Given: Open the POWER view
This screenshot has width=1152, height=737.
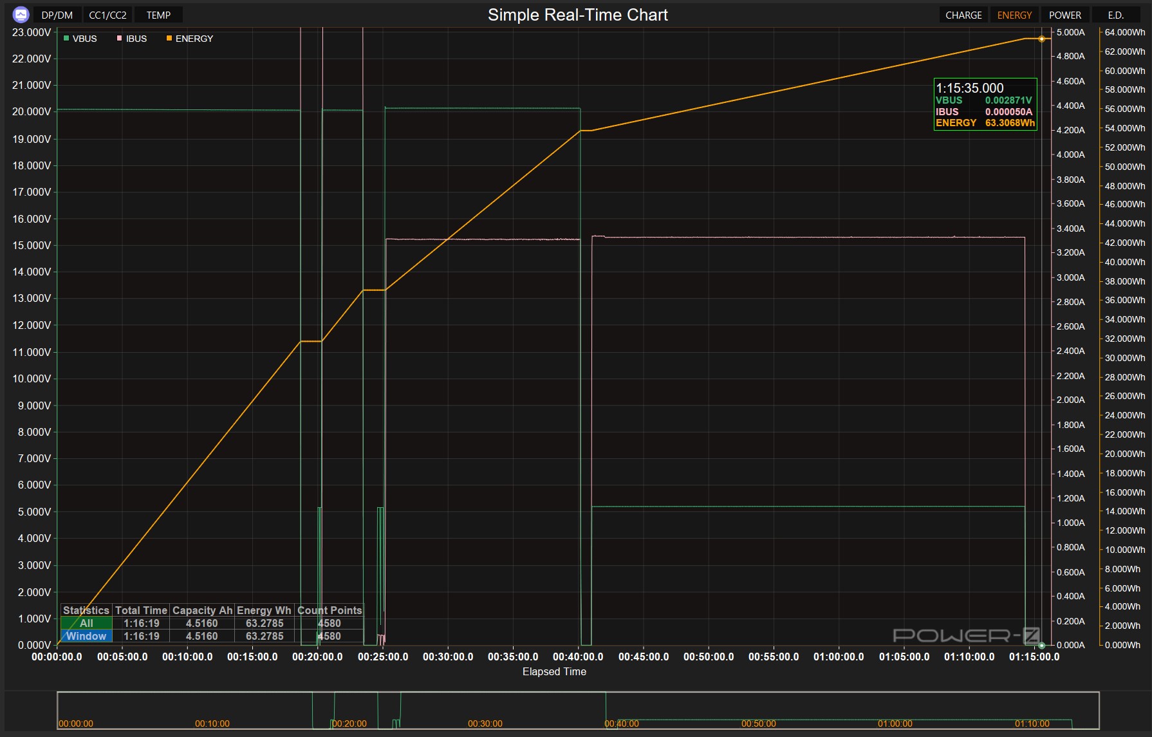Looking at the screenshot, I should tap(1065, 15).
